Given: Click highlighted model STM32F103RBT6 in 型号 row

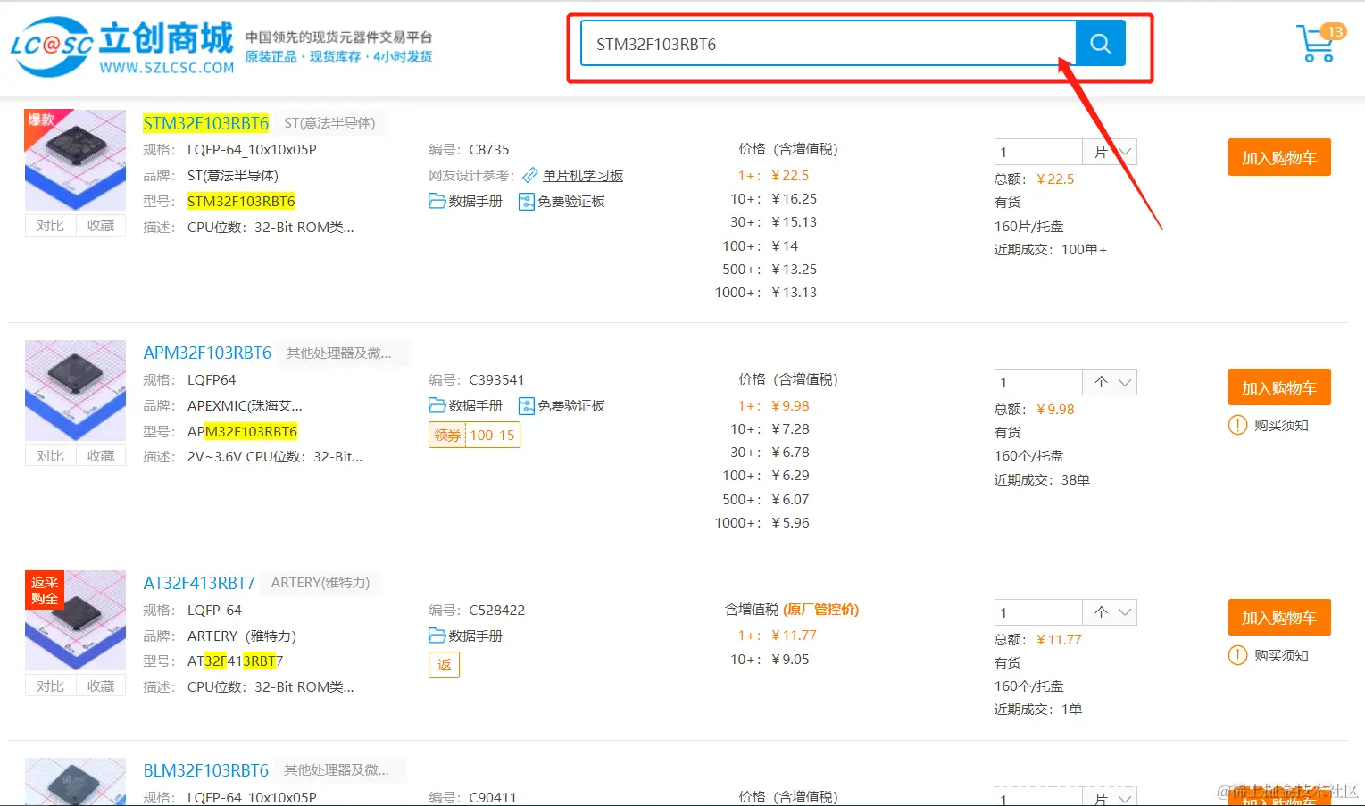Looking at the screenshot, I should 241,202.
